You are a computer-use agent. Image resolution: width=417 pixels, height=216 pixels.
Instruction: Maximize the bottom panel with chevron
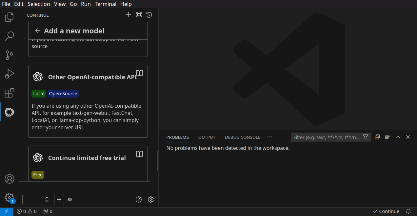click(398, 137)
